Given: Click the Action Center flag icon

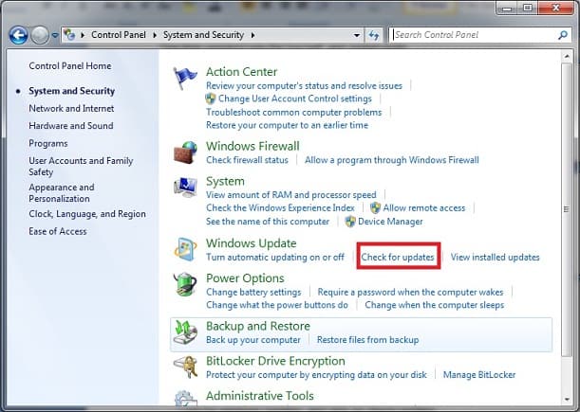Looking at the screenshot, I should tap(185, 78).
